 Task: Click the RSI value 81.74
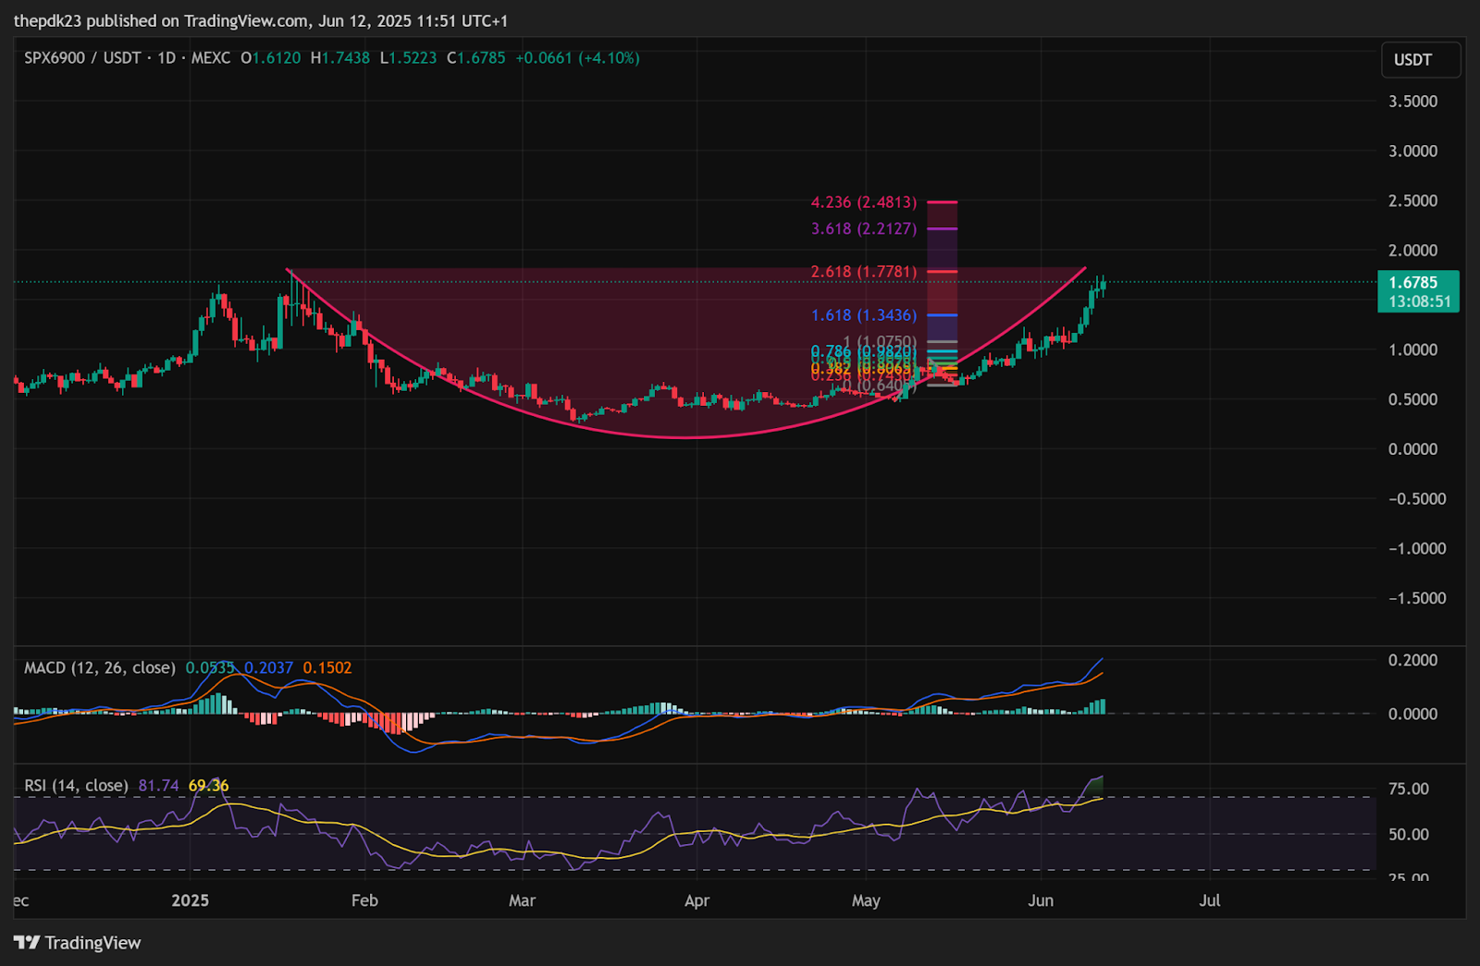(x=158, y=786)
